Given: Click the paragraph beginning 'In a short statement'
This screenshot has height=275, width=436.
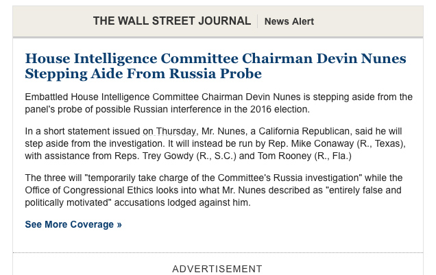Looking at the screenshot, I should pyautogui.click(x=215, y=143).
